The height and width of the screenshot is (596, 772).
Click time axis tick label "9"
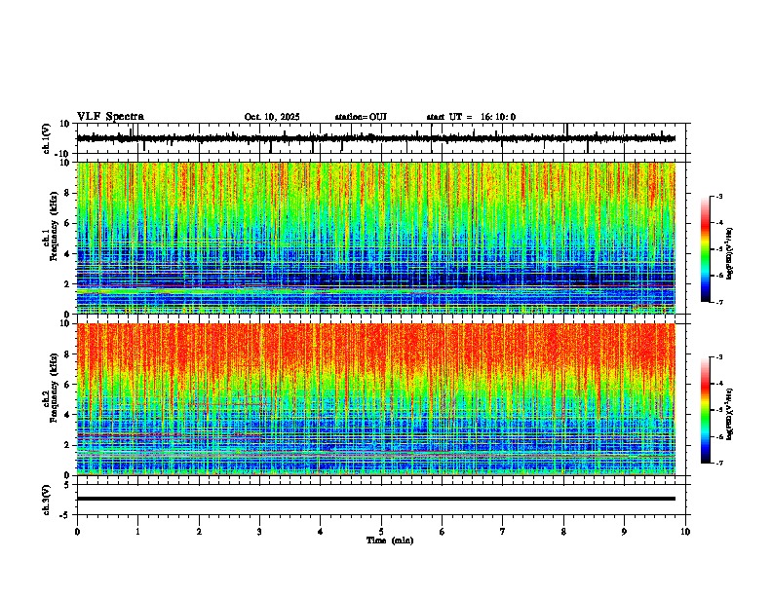pos(624,532)
